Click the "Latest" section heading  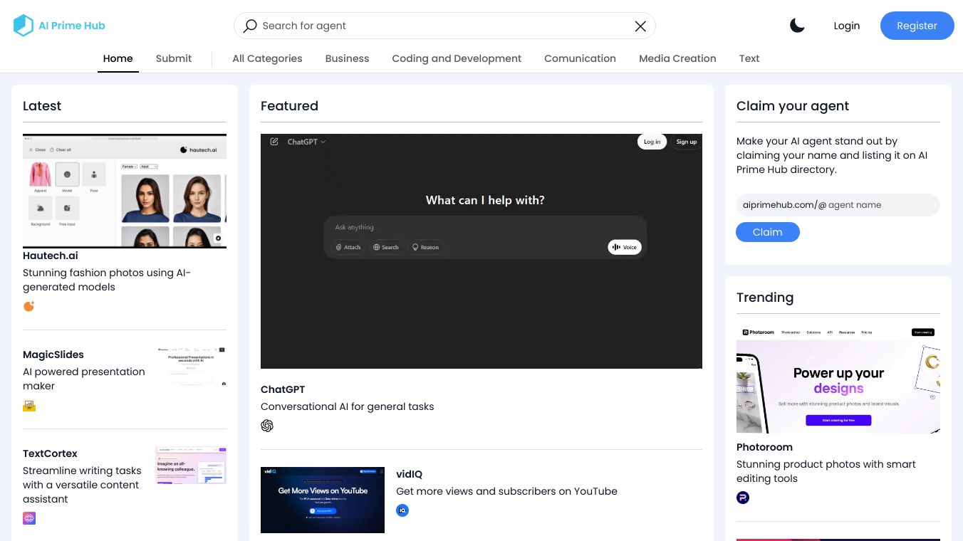tap(42, 106)
